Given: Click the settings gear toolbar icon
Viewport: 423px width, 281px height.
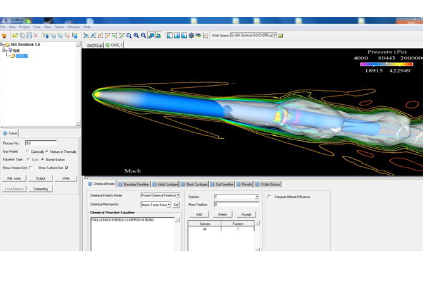Looking at the screenshot, I should pyautogui.click(x=191, y=35).
